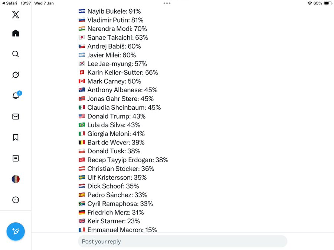The image size is (334, 250).
Task: Open the profile avatar with French flag
Action: pyautogui.click(x=16, y=179)
